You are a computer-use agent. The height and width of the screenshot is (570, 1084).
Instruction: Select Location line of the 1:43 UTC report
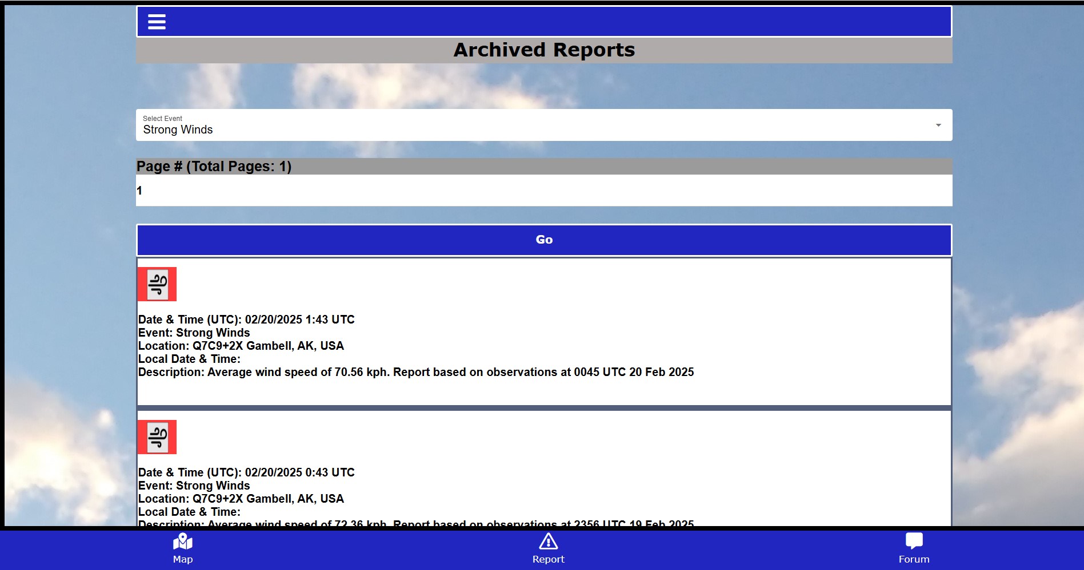[x=241, y=346]
